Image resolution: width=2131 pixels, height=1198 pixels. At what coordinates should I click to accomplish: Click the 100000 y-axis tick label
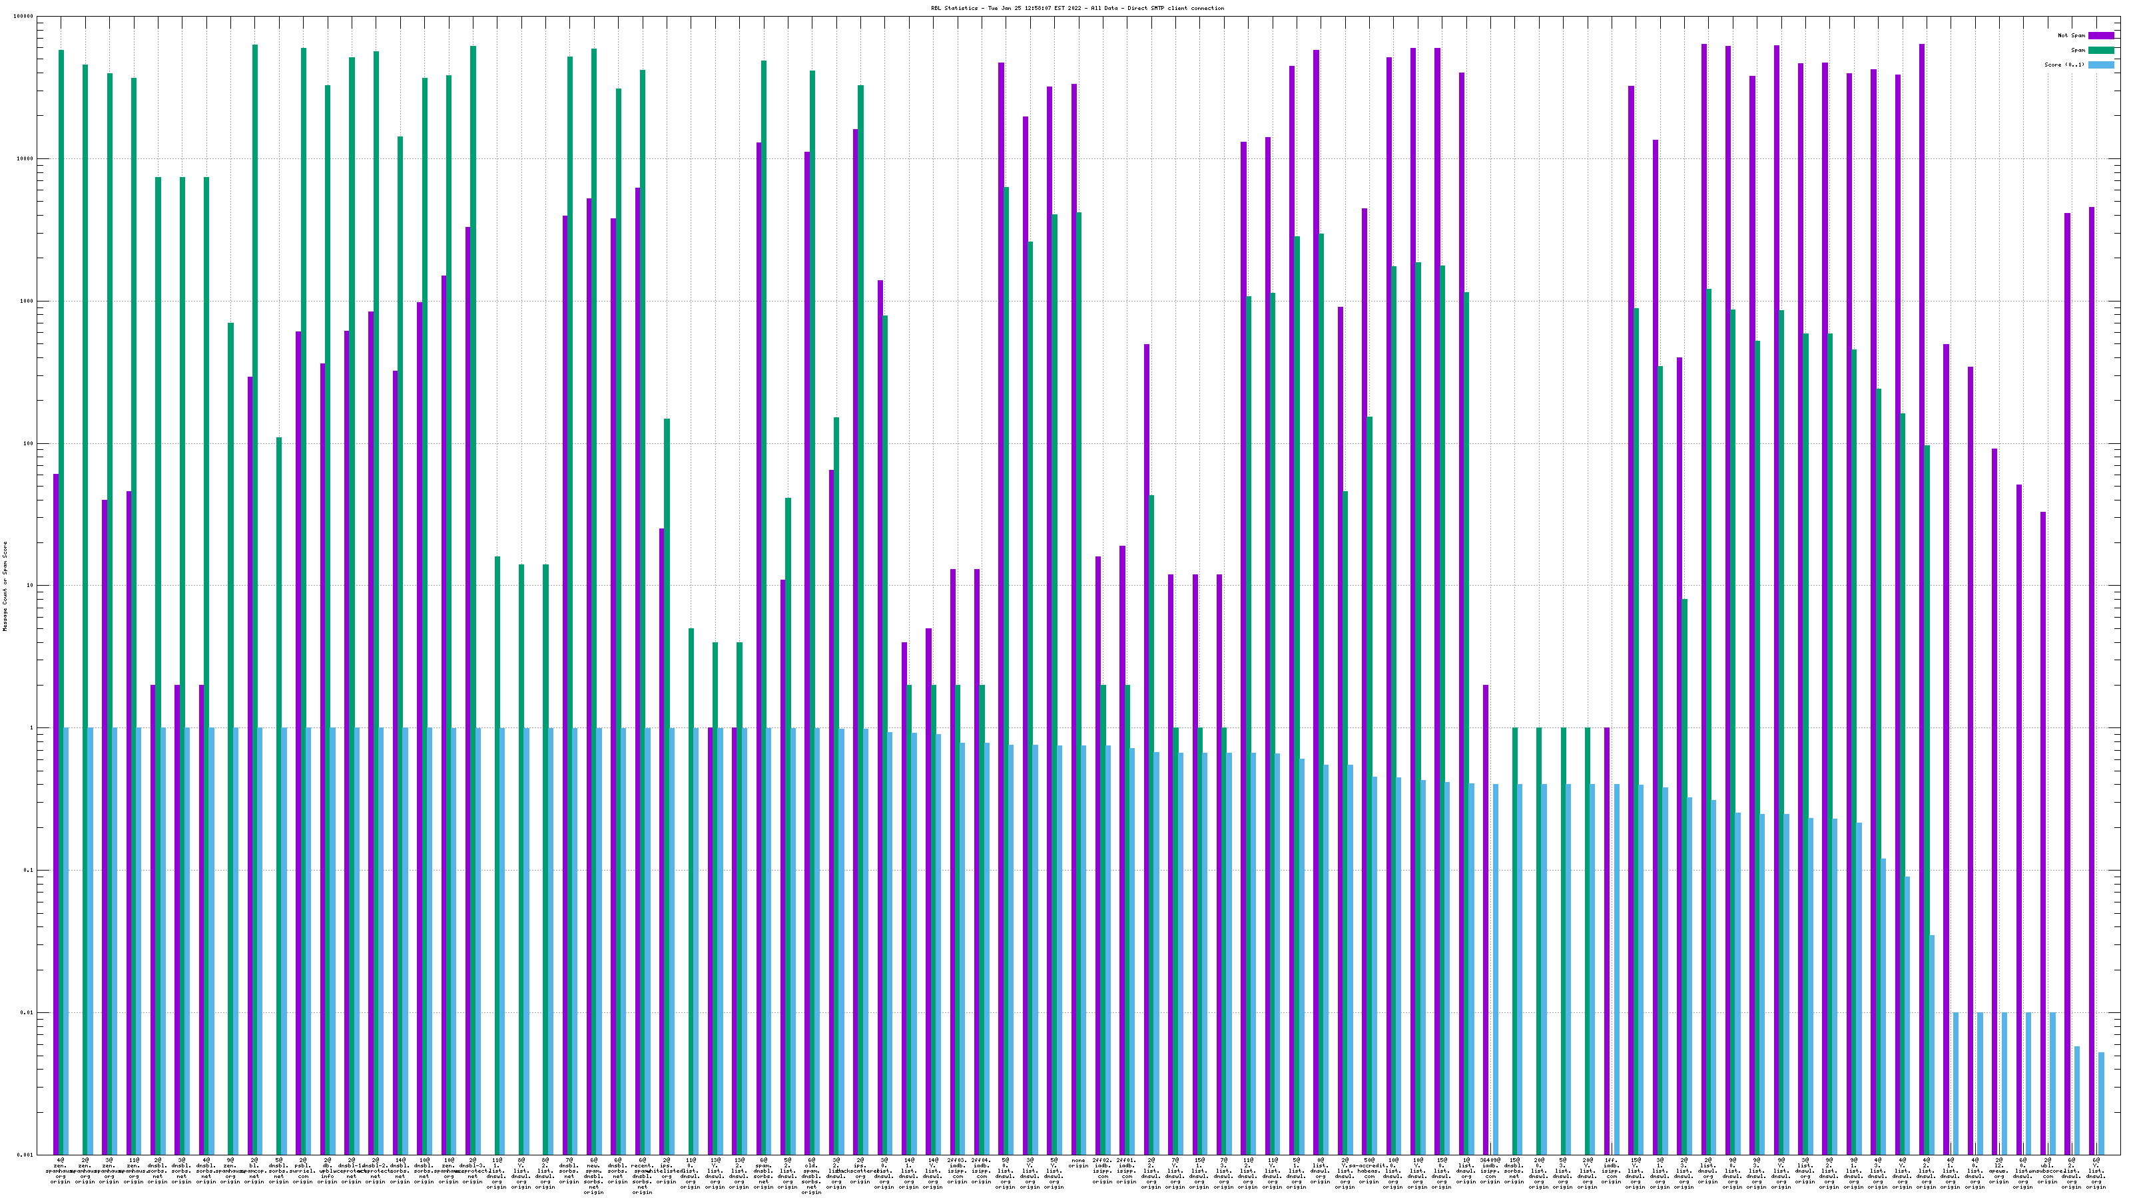tap(23, 17)
